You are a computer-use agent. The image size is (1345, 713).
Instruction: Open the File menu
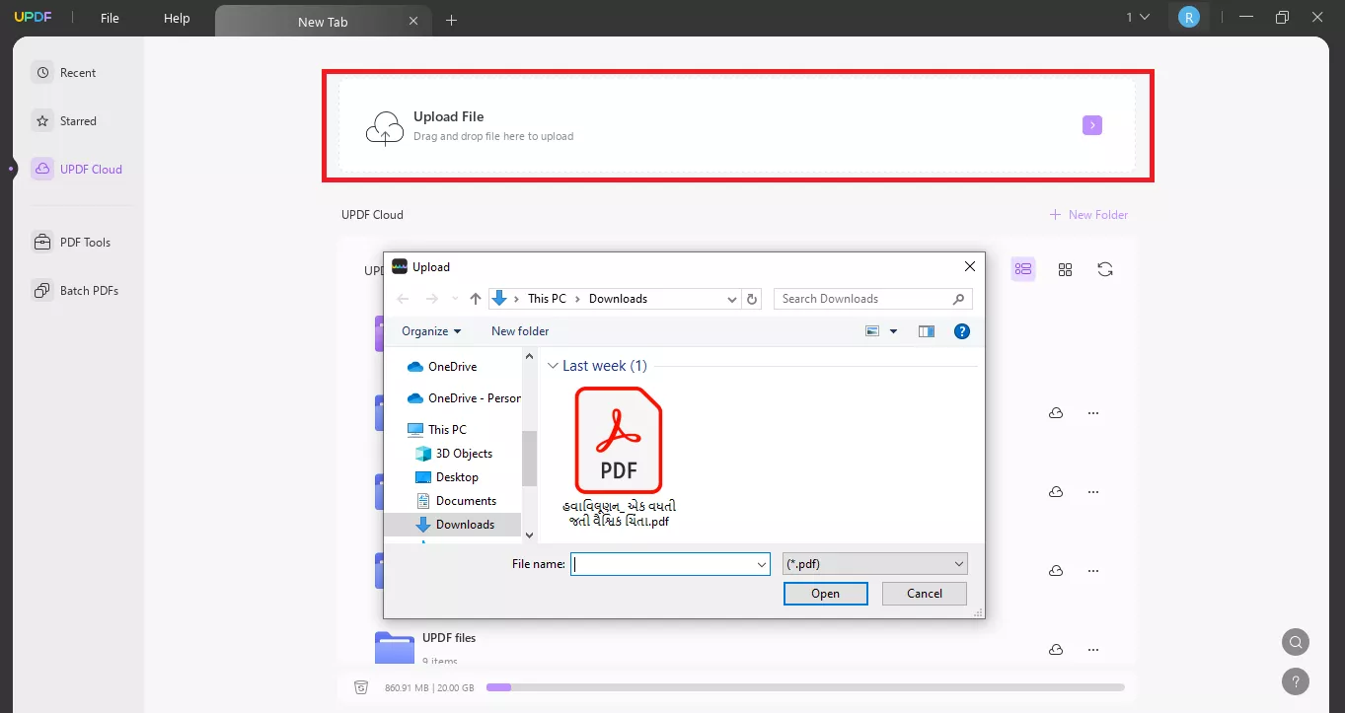(109, 17)
